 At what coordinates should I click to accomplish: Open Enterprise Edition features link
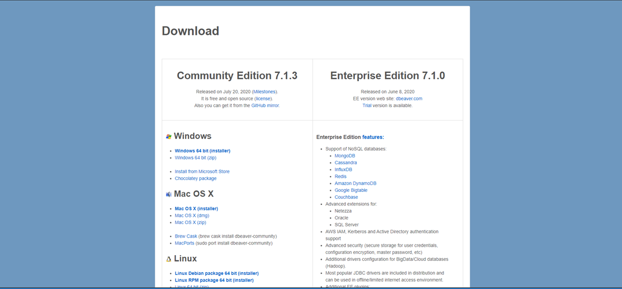click(373, 137)
